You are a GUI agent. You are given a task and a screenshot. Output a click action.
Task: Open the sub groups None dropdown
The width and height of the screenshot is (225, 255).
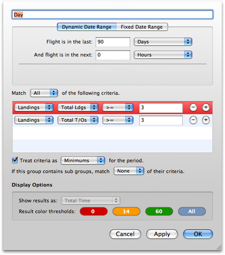coord(129,171)
